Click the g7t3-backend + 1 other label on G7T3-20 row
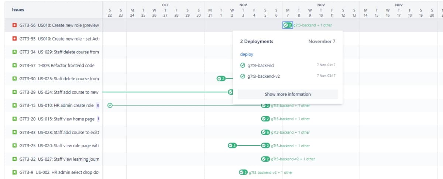This screenshot has width=443, height=179. point(290,119)
